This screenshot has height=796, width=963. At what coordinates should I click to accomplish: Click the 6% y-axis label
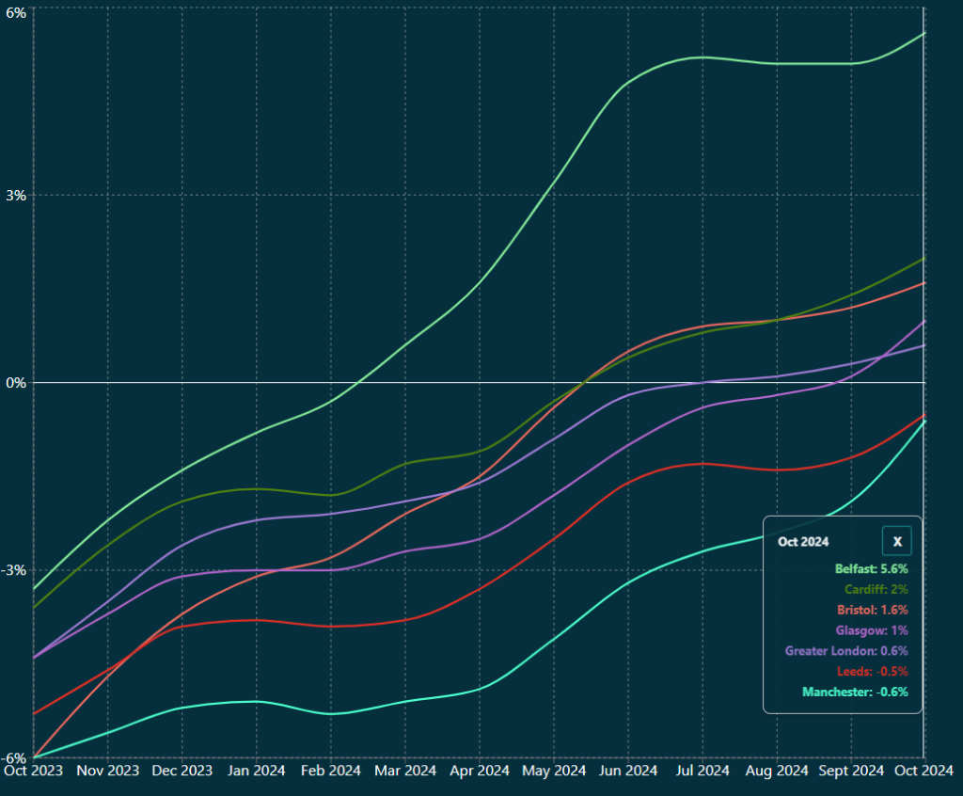pos(16,11)
